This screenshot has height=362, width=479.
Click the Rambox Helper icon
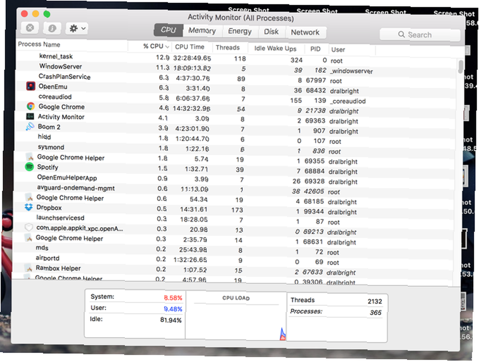(x=28, y=268)
